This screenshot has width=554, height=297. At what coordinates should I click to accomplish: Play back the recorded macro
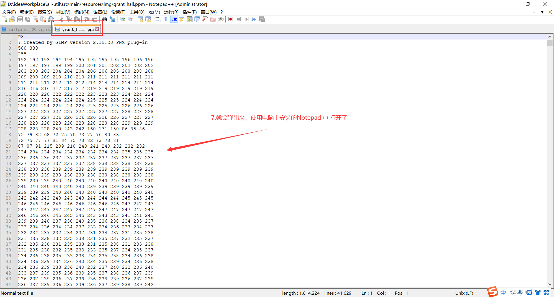(246, 19)
